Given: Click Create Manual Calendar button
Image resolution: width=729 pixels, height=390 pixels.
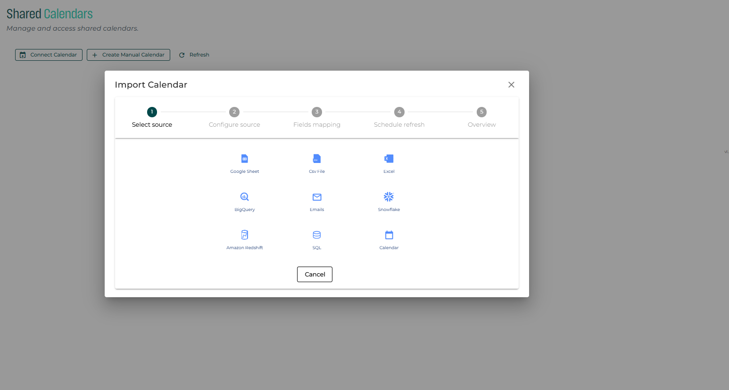Looking at the screenshot, I should tap(128, 55).
